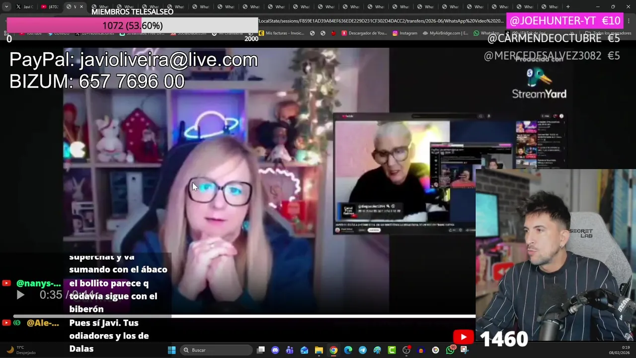636x358 pixels.
Task: Open the Todos los marcadores folder
Action: click(x=608, y=33)
